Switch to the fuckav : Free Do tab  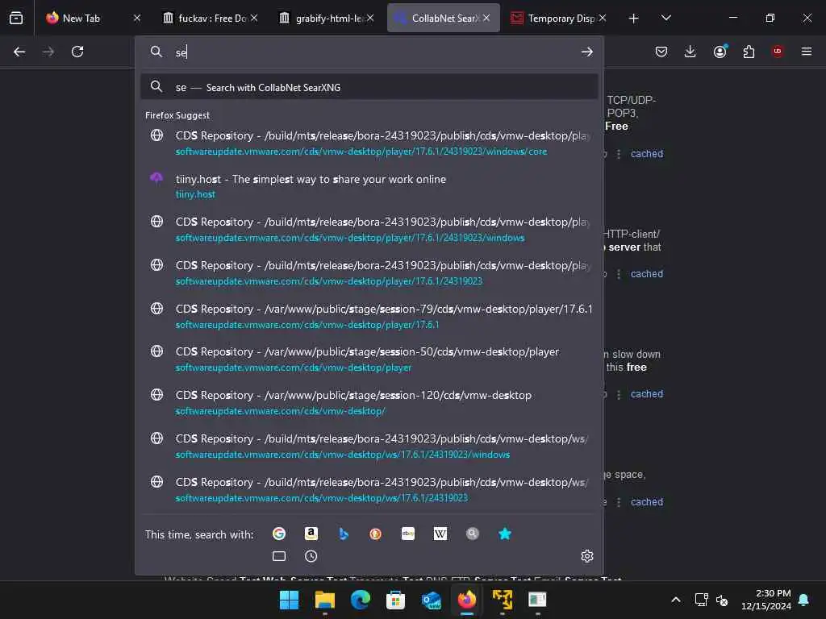click(x=211, y=18)
